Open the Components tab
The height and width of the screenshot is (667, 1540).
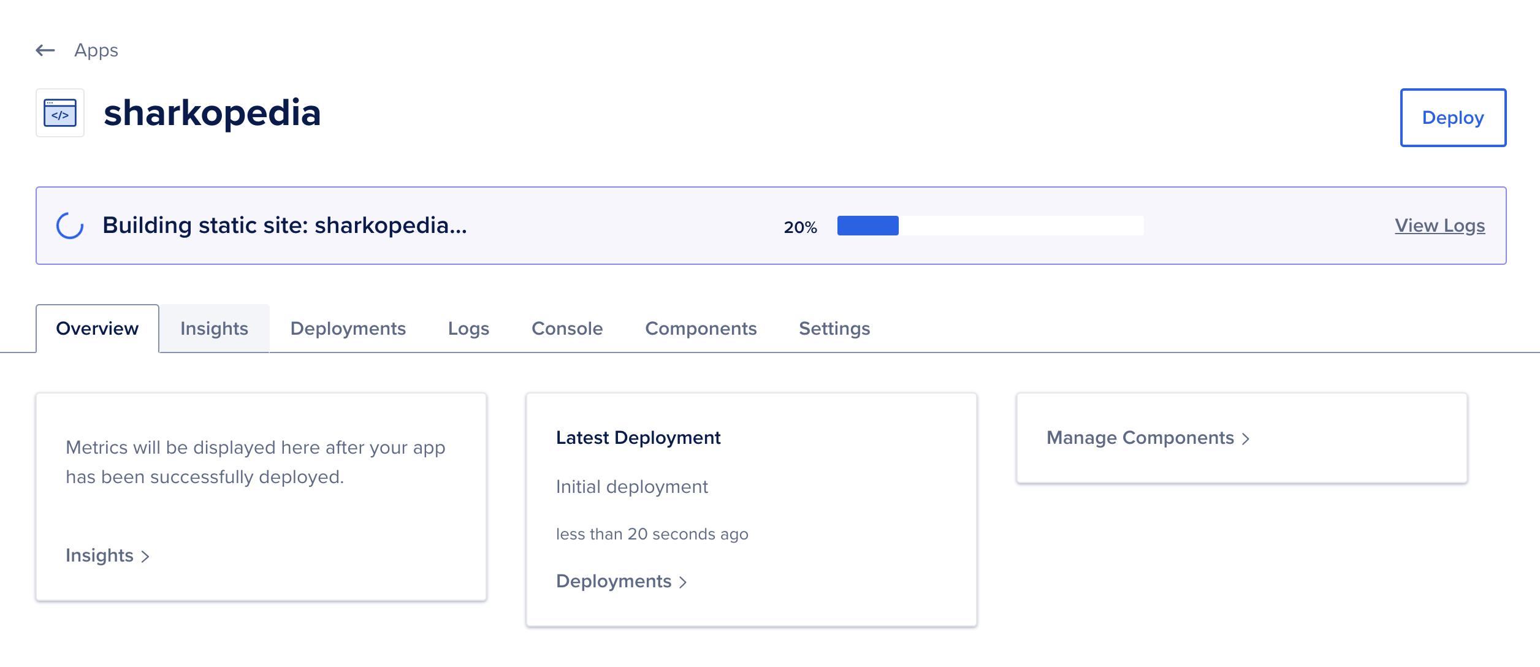tap(701, 329)
